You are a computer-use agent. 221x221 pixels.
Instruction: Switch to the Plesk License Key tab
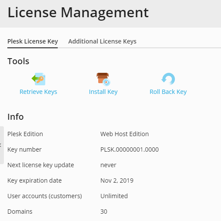(x=33, y=41)
